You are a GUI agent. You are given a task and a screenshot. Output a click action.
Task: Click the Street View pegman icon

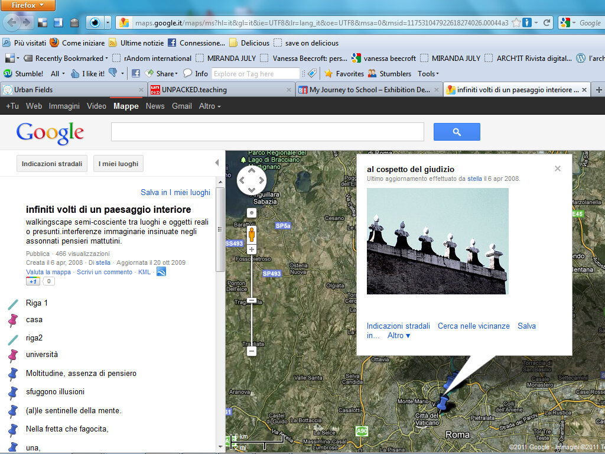click(x=251, y=234)
